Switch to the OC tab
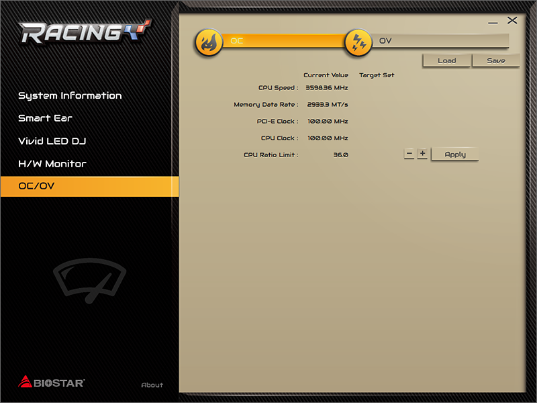This screenshot has width=537, height=403. (x=282, y=41)
